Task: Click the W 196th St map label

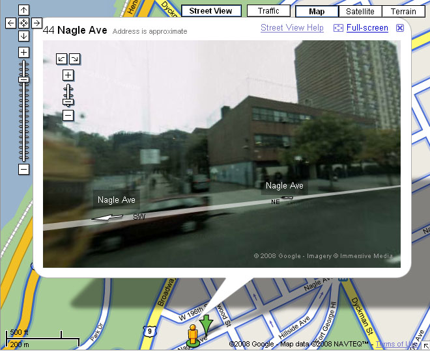Action: (x=195, y=312)
